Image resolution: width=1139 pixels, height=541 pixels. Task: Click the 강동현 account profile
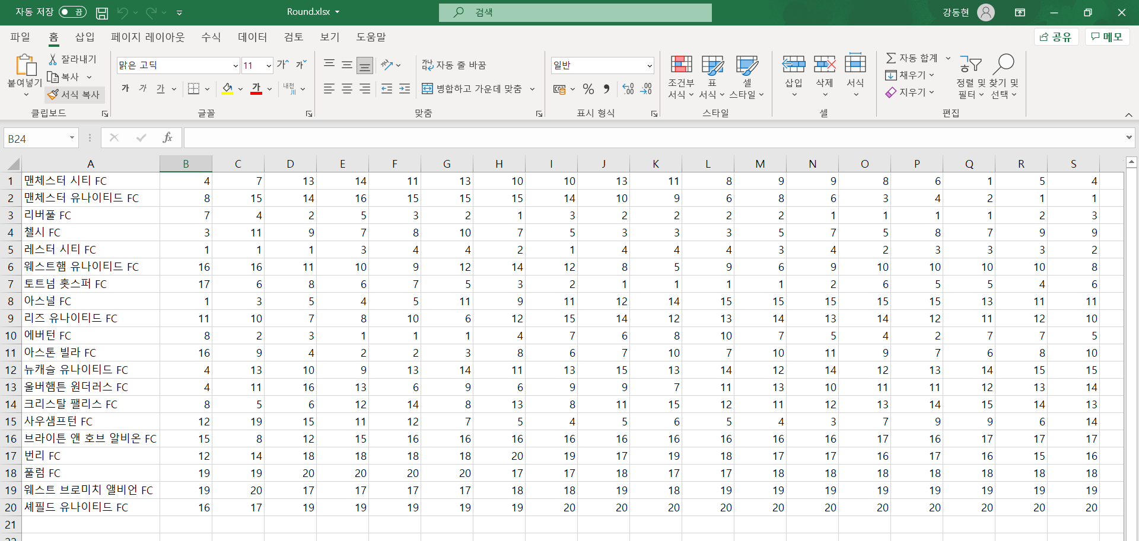(968, 12)
